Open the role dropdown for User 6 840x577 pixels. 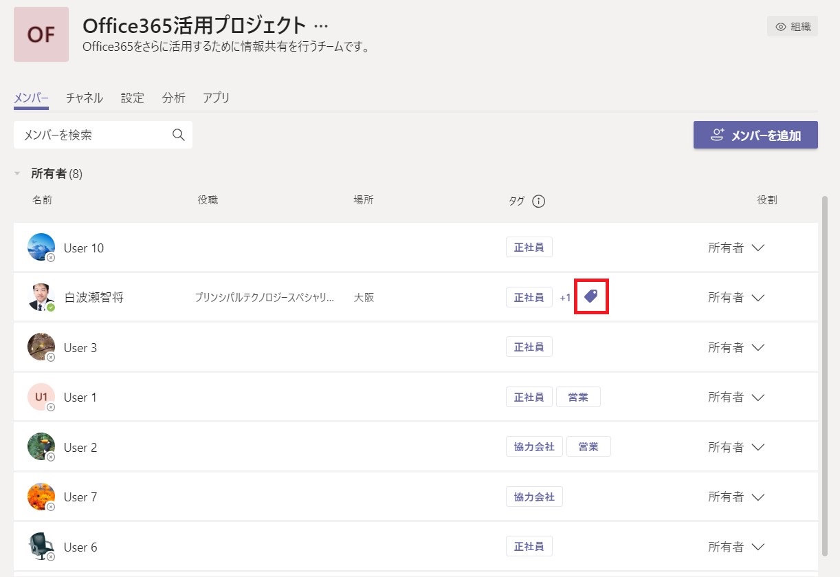pyautogui.click(x=737, y=547)
